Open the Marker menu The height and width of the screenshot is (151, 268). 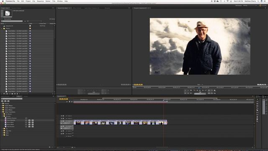(x=48, y=1)
